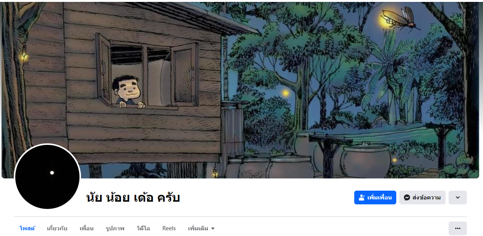Click the เพิ่มเพื่อน button text

(x=379, y=197)
